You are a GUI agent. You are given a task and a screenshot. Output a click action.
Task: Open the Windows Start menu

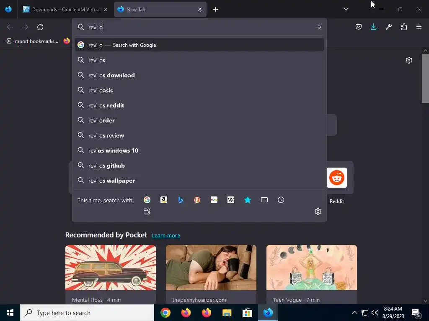coord(10,313)
